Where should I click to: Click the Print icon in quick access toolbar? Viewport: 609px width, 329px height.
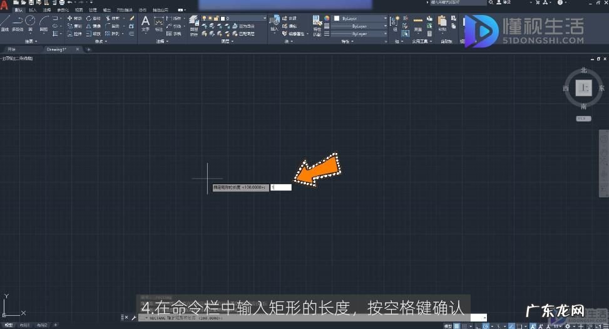62,3
